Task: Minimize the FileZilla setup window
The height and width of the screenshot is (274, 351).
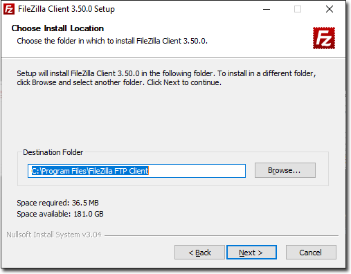Action: 267,9
